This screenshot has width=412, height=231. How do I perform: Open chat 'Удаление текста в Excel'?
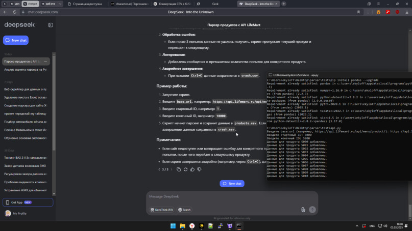pyautogui.click(x=26, y=97)
